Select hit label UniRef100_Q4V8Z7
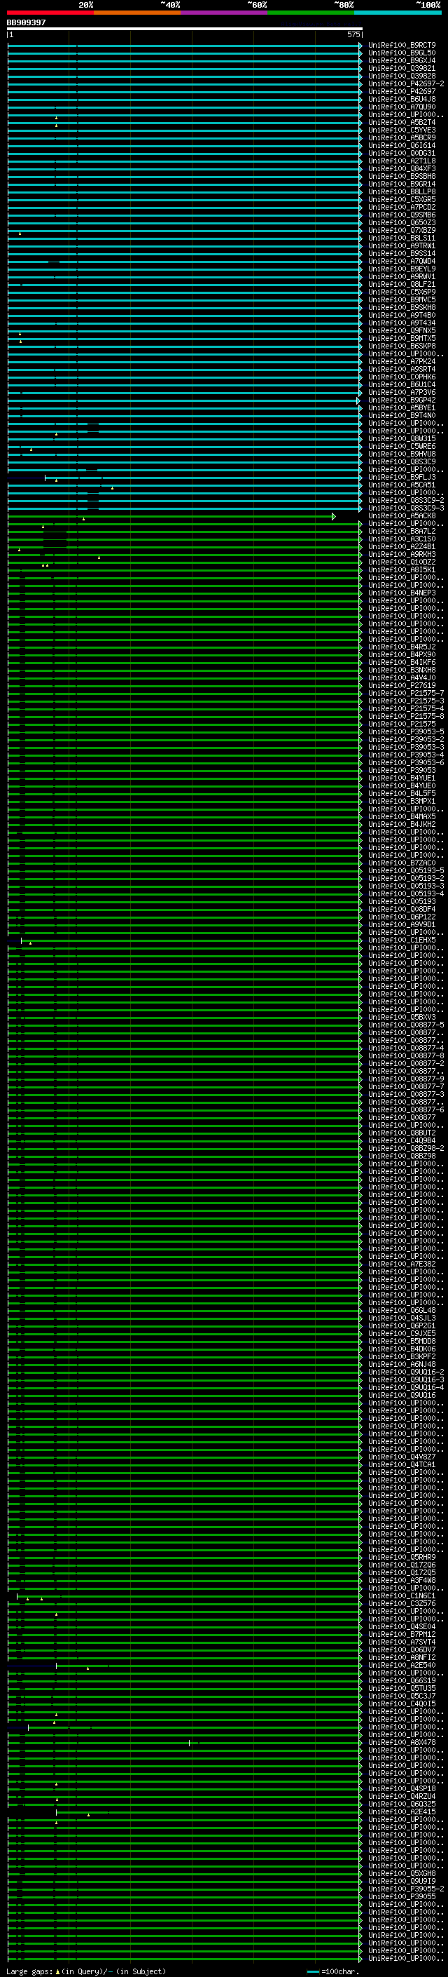Viewport: 448px width, 1977px height. [401, 1457]
